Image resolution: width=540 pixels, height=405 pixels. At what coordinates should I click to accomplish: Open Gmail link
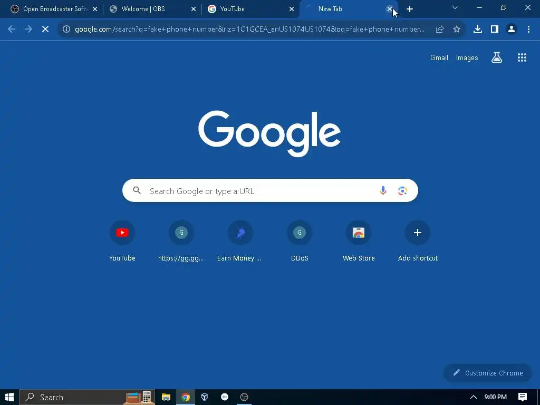tap(439, 57)
